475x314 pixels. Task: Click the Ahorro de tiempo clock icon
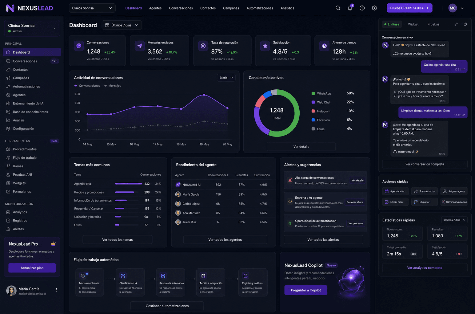coord(324,46)
